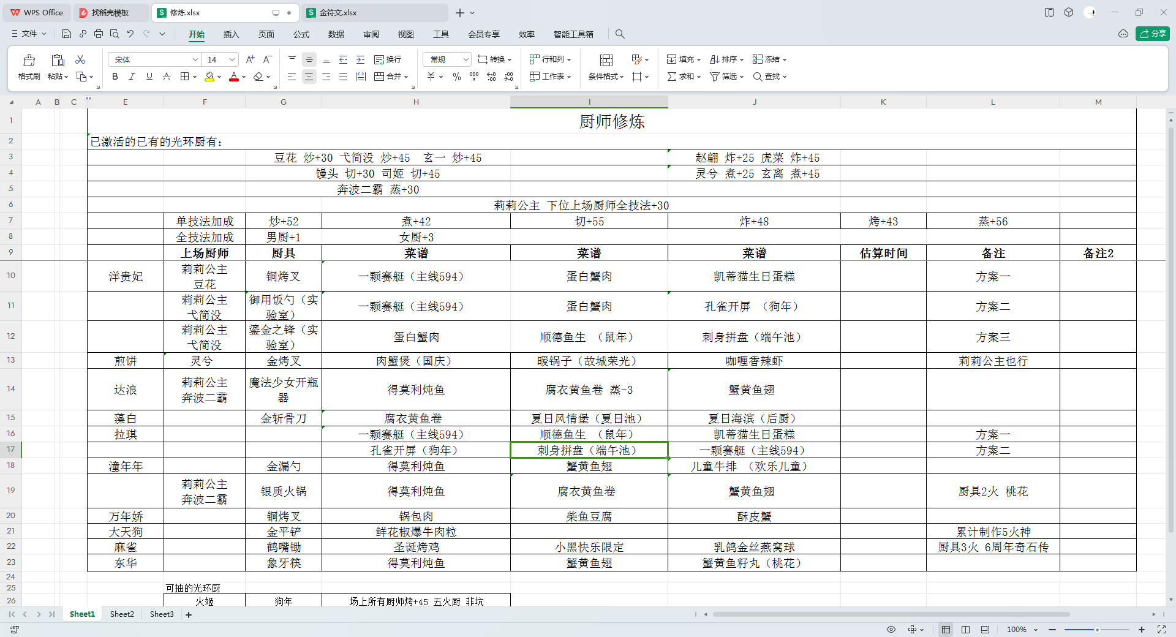Toggle eye protection mode eye icon

tap(891, 630)
